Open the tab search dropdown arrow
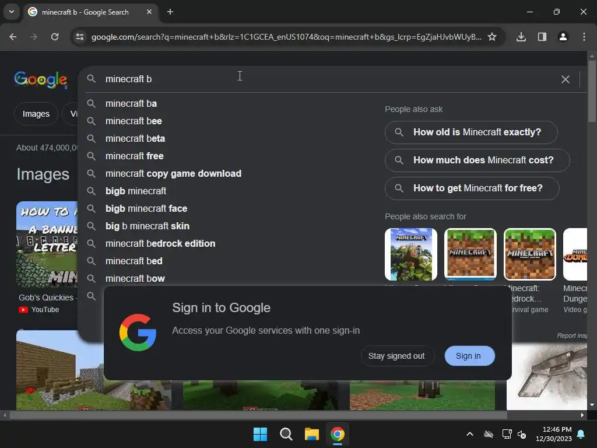The height and width of the screenshot is (448, 597). [12, 12]
